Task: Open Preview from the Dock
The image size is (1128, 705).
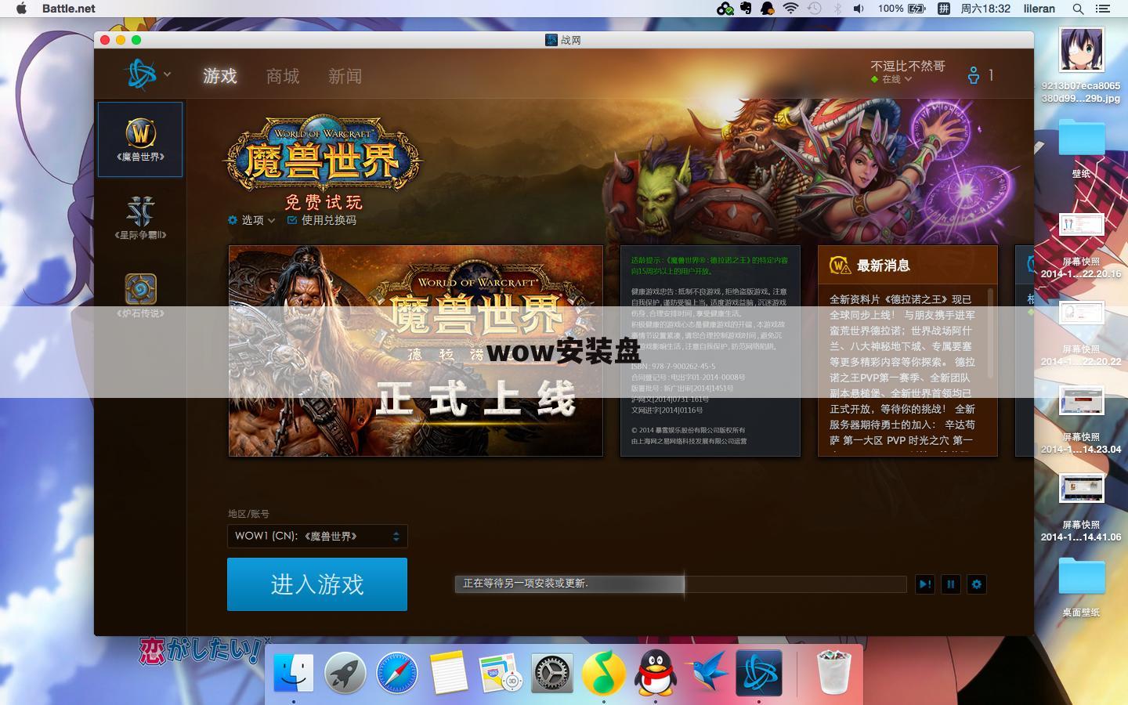Action: (501, 673)
